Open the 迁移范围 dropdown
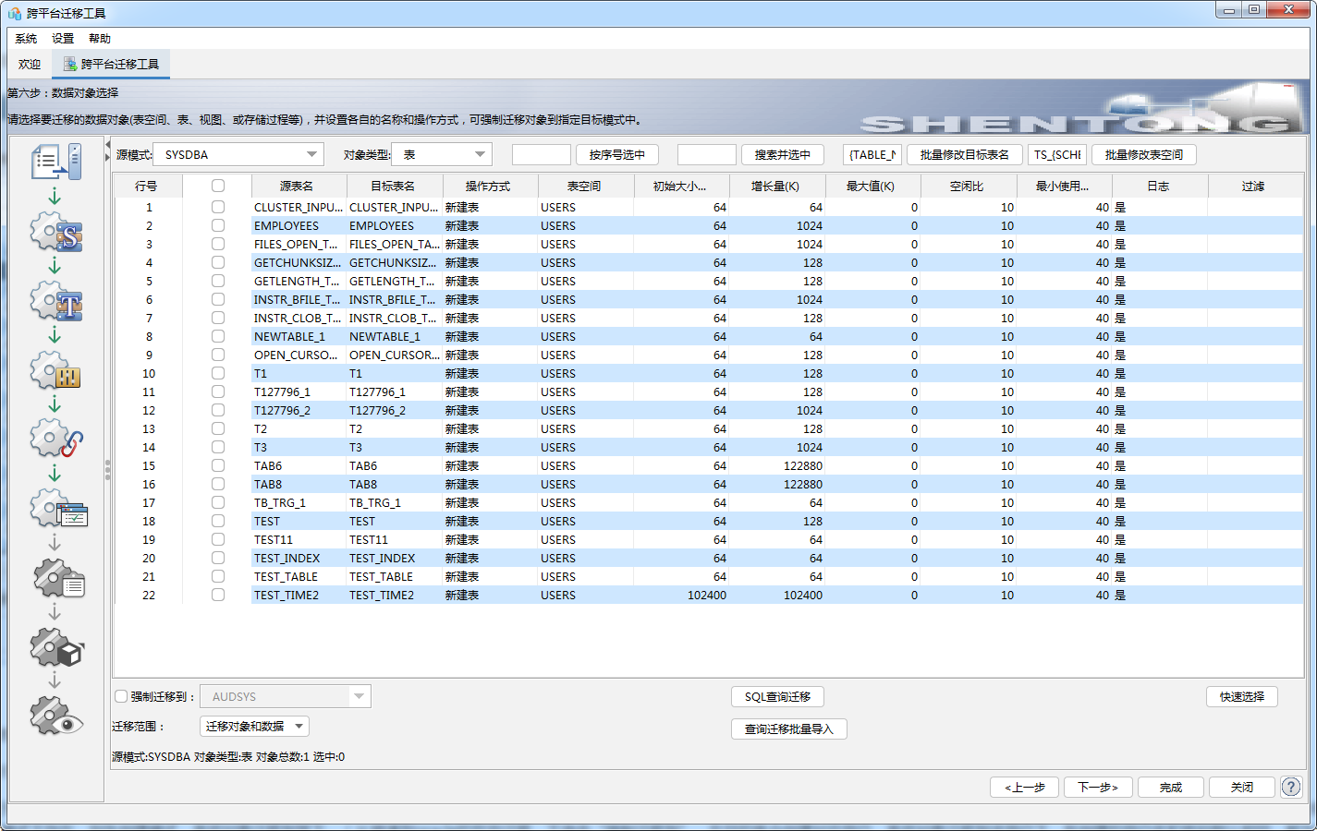Screen dimensions: 1317x831 coord(253,727)
